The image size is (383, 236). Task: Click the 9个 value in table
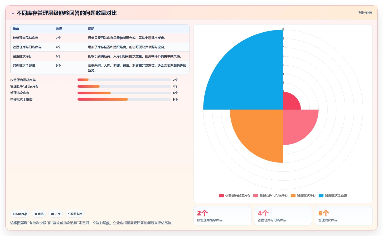[x=58, y=66]
